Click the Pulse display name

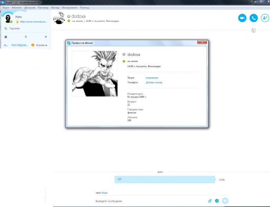18,17
